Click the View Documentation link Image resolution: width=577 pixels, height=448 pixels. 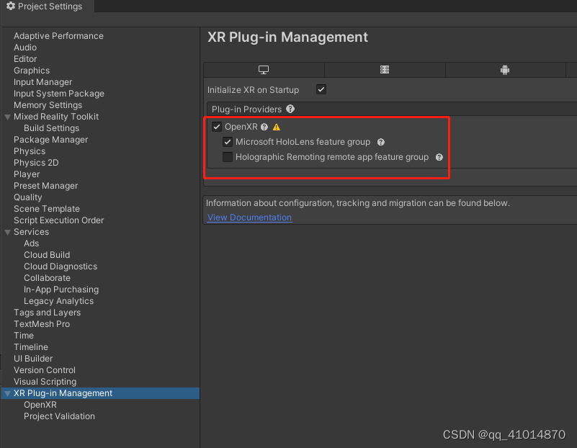tap(249, 217)
